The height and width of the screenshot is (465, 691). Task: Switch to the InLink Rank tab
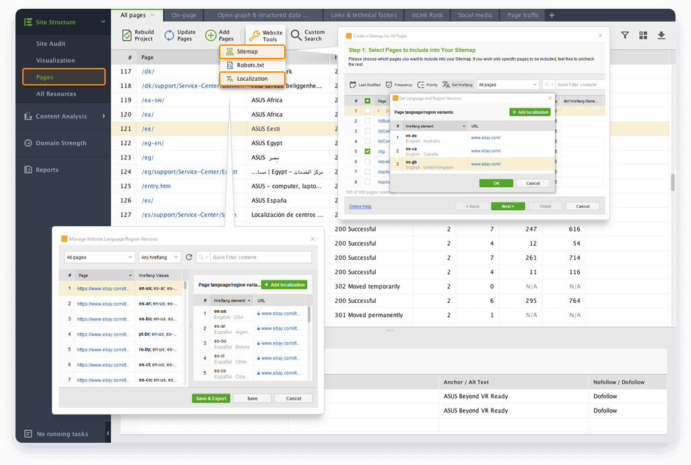pos(427,15)
